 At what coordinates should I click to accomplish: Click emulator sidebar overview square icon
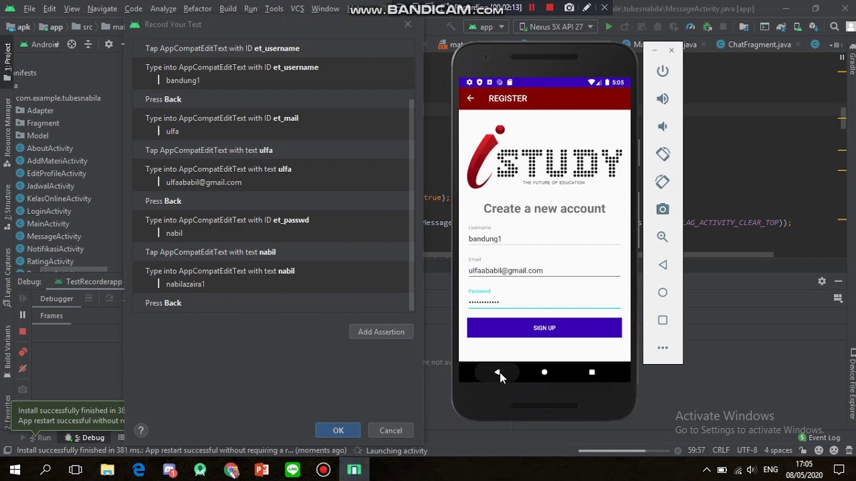click(663, 321)
